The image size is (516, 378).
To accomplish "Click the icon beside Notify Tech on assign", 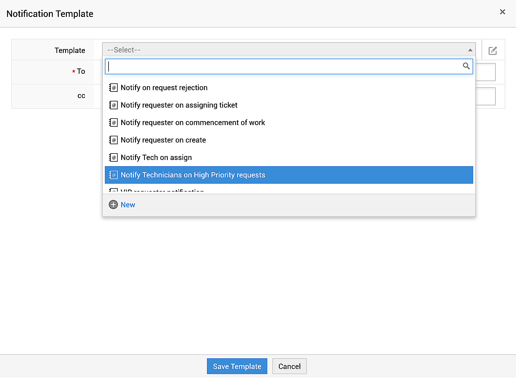I will [113, 157].
